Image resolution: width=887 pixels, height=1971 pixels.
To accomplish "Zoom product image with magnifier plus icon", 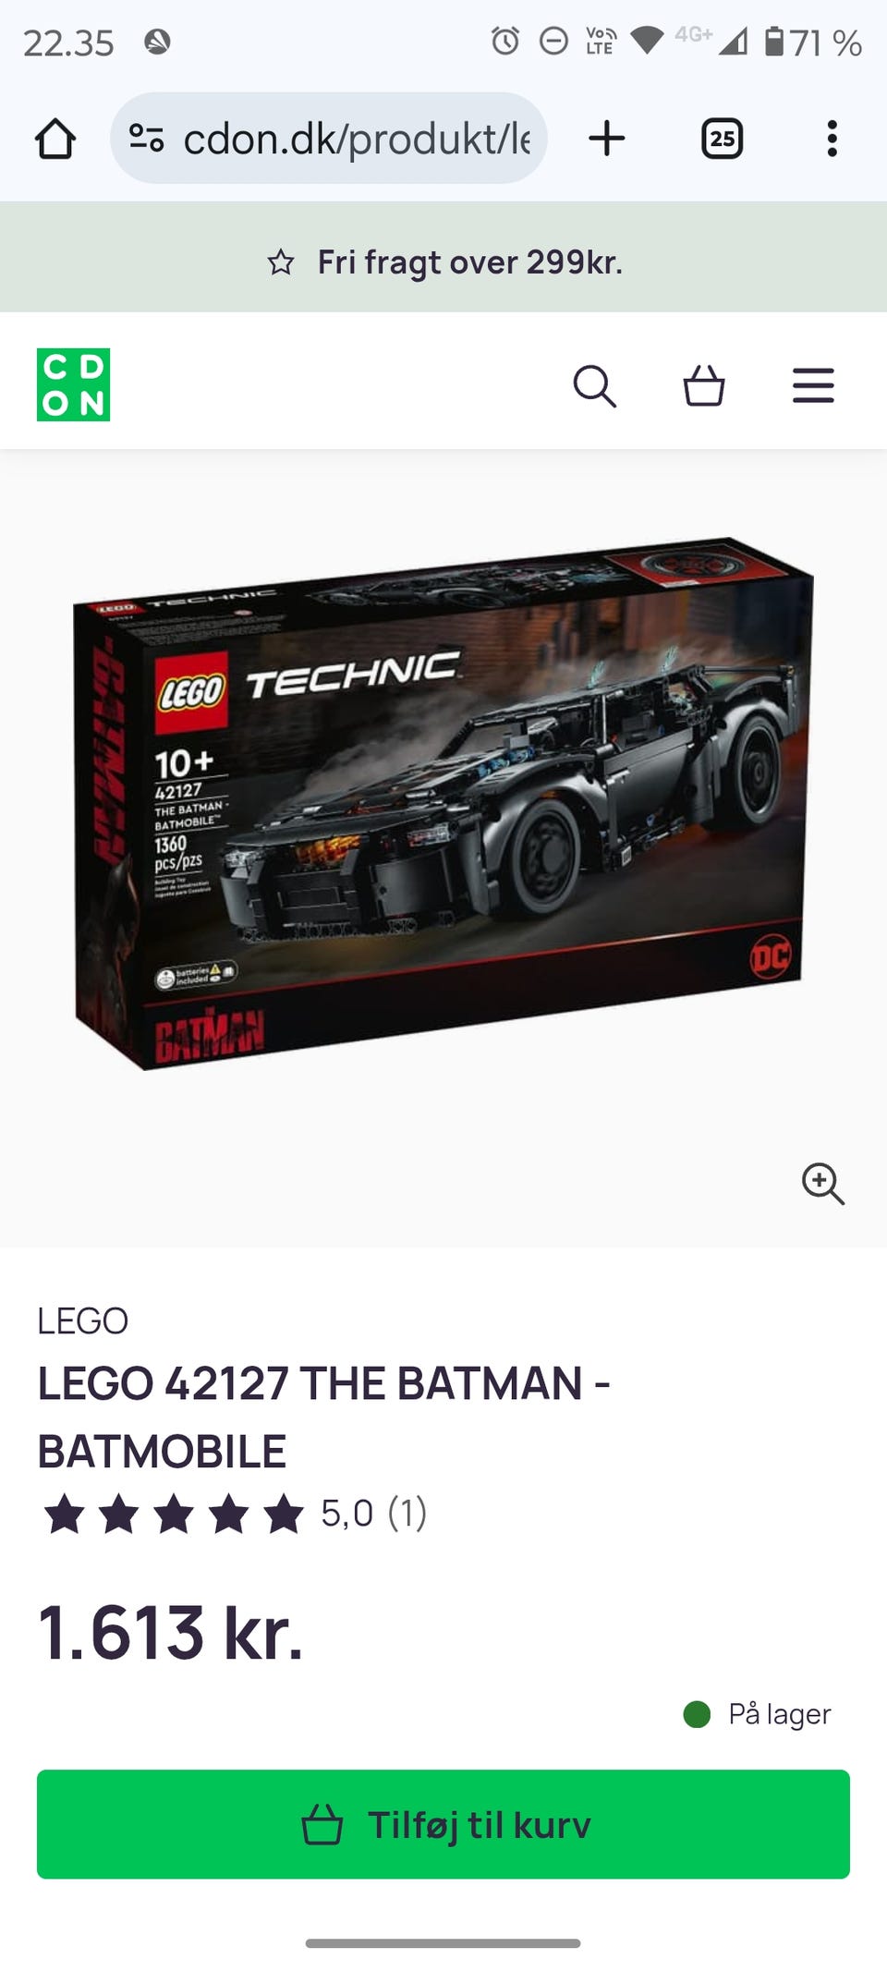I will click(822, 1184).
